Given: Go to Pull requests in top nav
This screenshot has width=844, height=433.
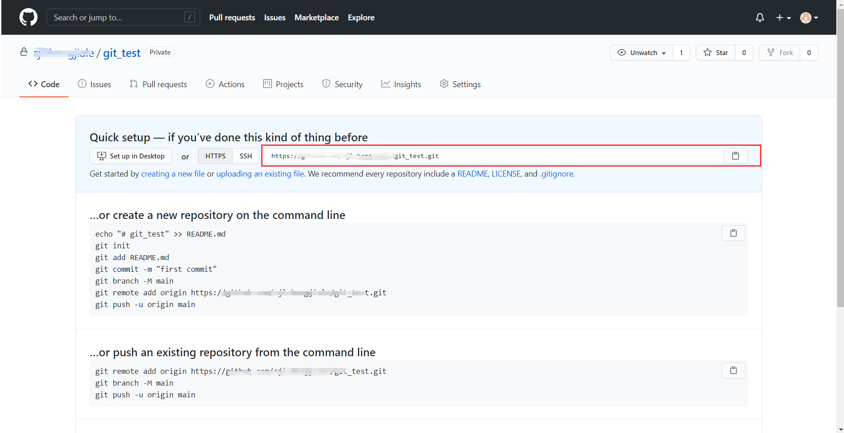Looking at the screenshot, I should (232, 18).
